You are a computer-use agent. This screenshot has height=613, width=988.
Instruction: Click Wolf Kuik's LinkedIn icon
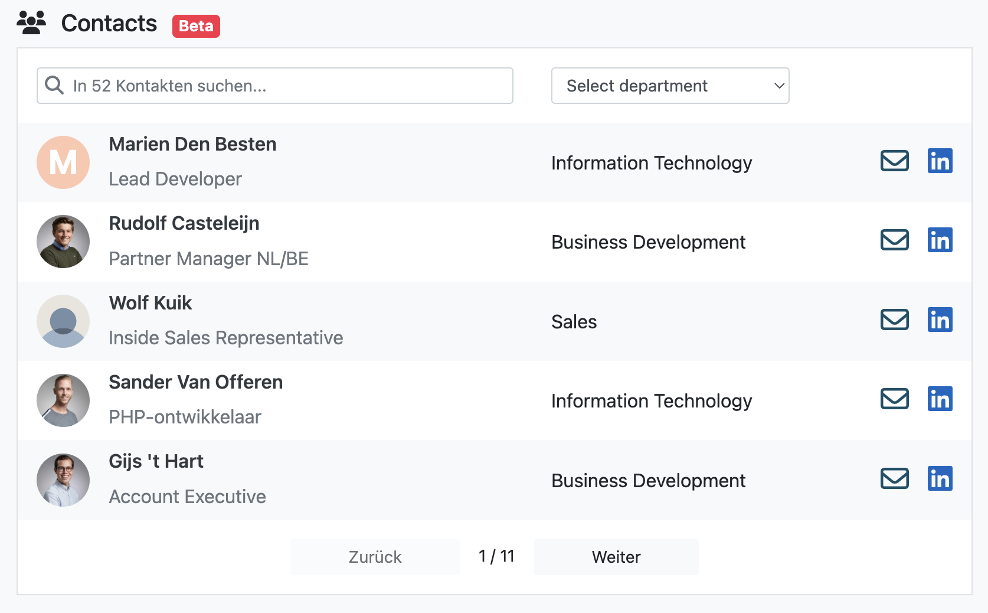coord(940,319)
